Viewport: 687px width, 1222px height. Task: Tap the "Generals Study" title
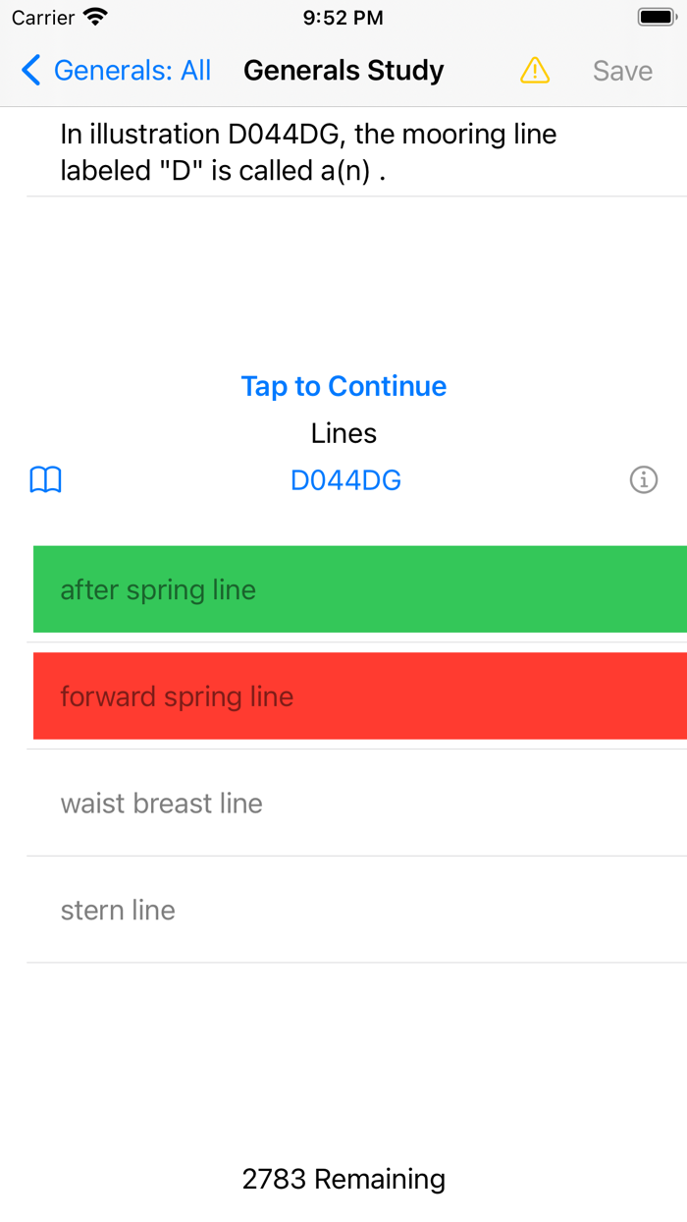(343, 71)
